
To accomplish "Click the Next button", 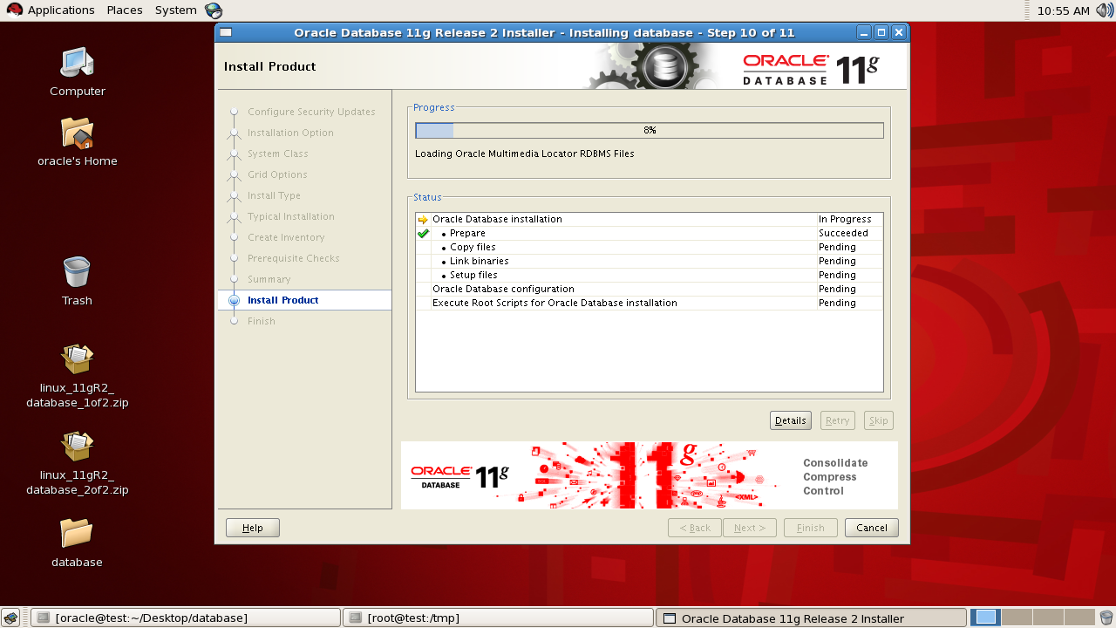I will point(750,528).
